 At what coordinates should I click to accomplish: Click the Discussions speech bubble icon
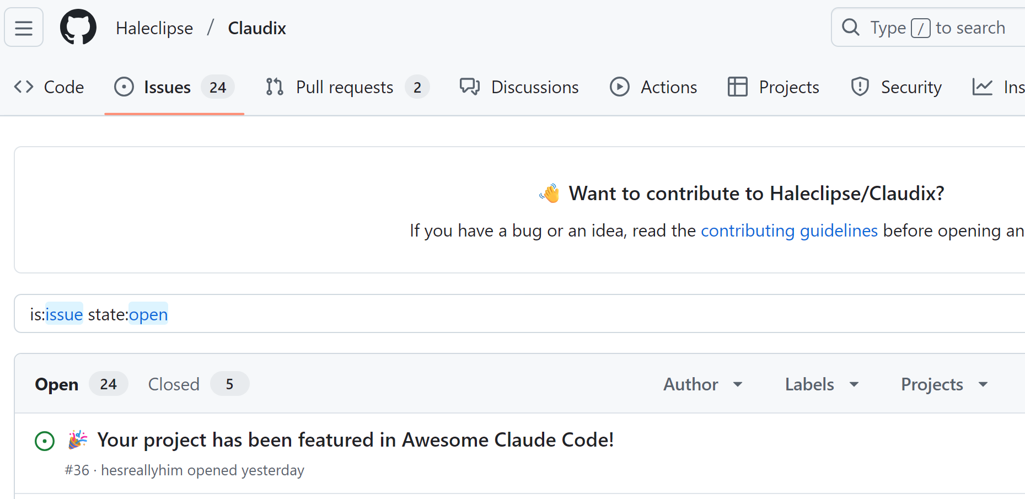click(470, 87)
